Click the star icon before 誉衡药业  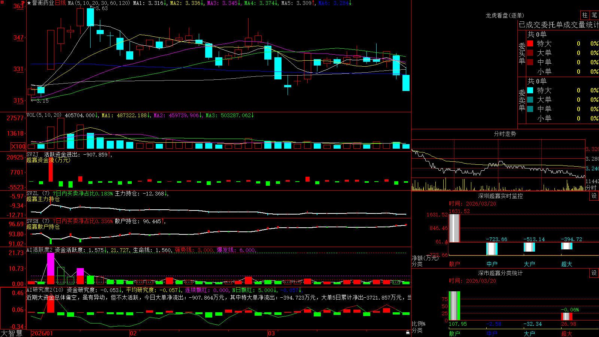pos(29,3)
